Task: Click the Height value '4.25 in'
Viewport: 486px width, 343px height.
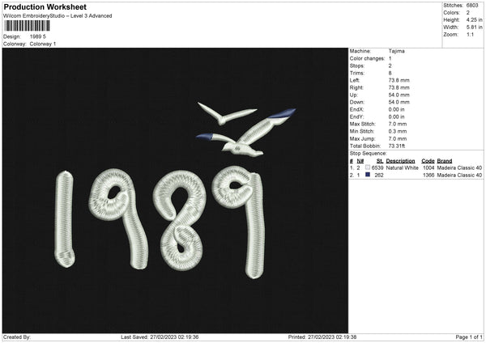Action: (x=474, y=19)
